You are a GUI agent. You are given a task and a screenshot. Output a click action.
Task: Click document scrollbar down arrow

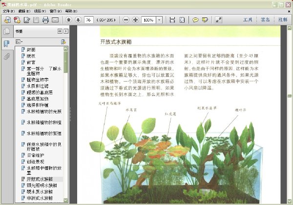290,201
